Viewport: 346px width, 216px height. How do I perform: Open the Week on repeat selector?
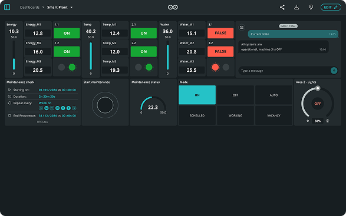tap(45, 103)
